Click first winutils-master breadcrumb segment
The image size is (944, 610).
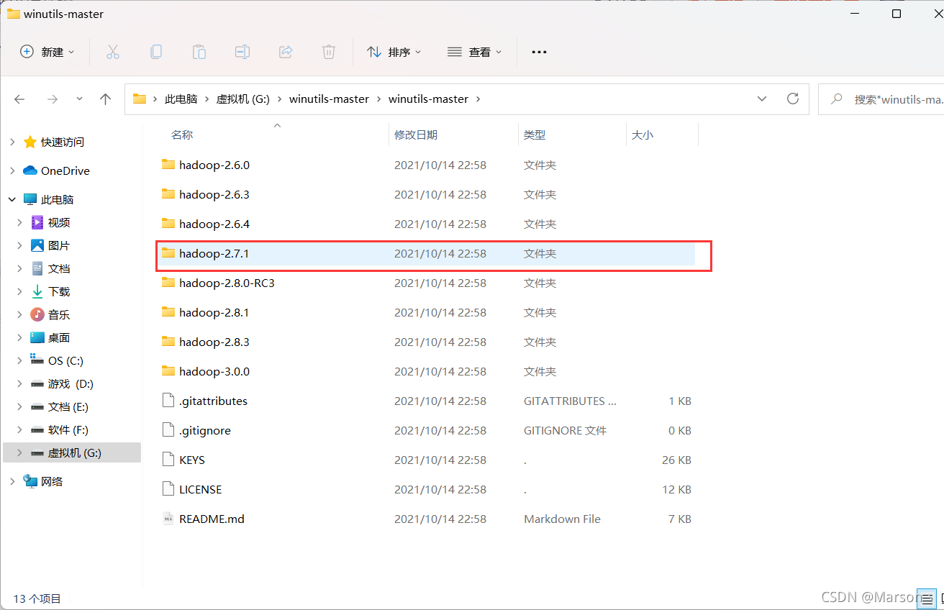(329, 99)
